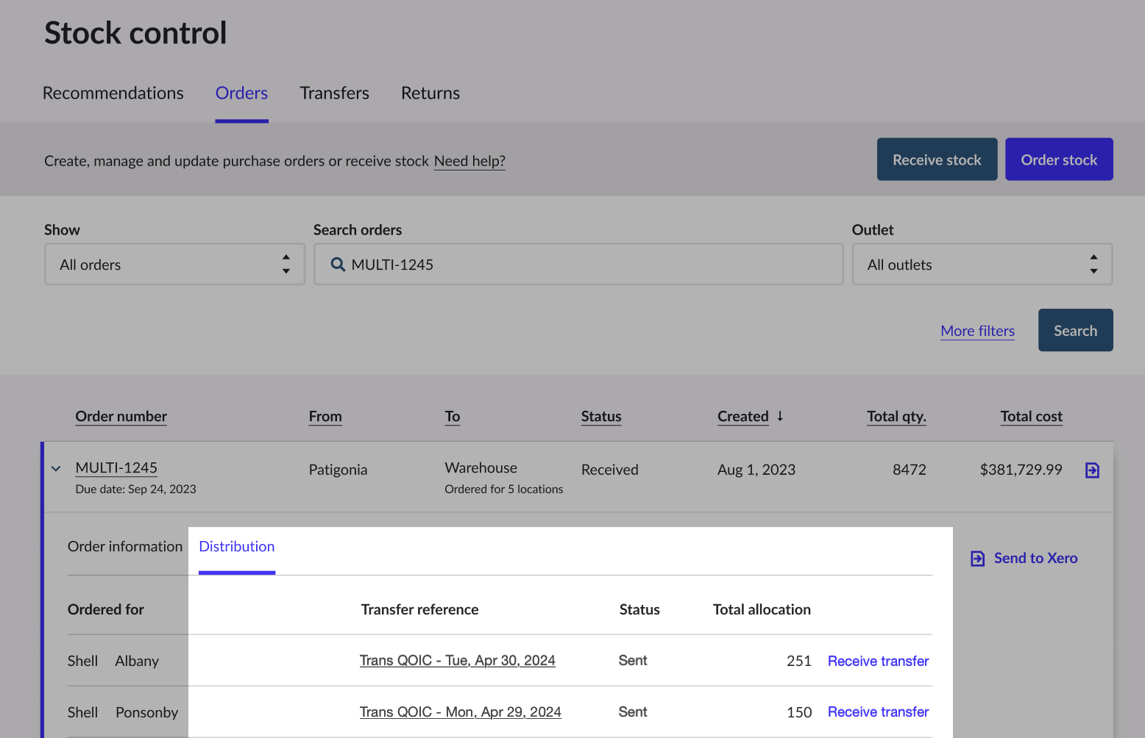Open the More filters link
This screenshot has height=738, width=1145.
pyautogui.click(x=977, y=332)
